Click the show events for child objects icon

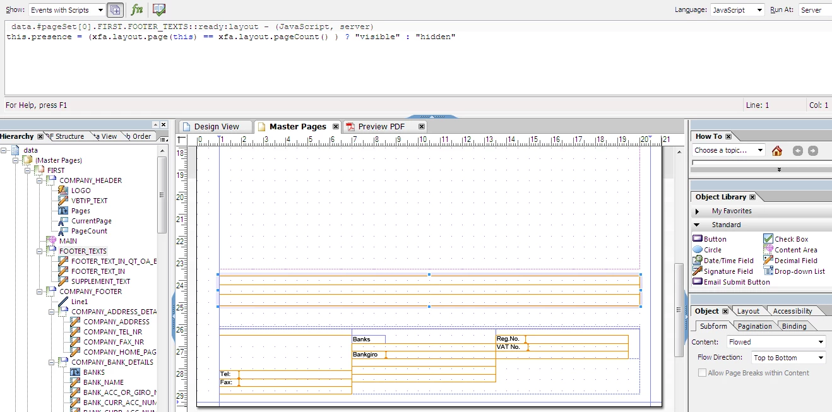coord(115,9)
